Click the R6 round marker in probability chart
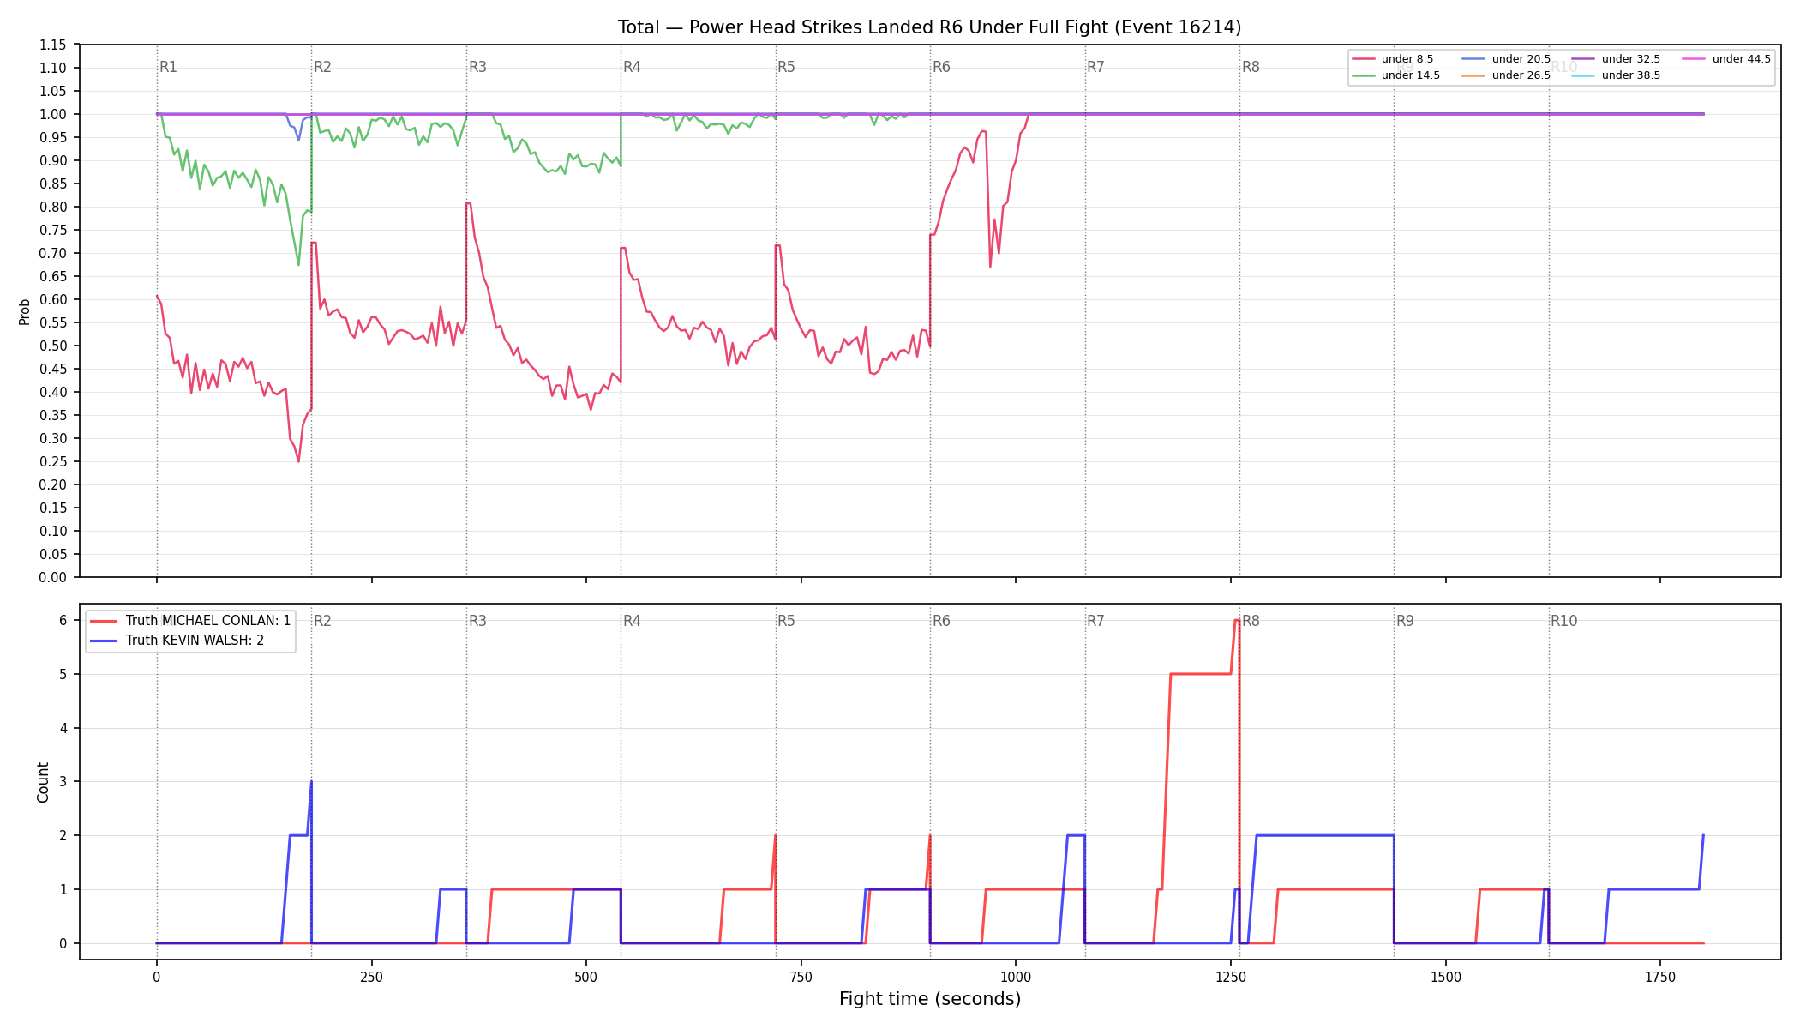The image size is (1800, 1029). click(941, 67)
